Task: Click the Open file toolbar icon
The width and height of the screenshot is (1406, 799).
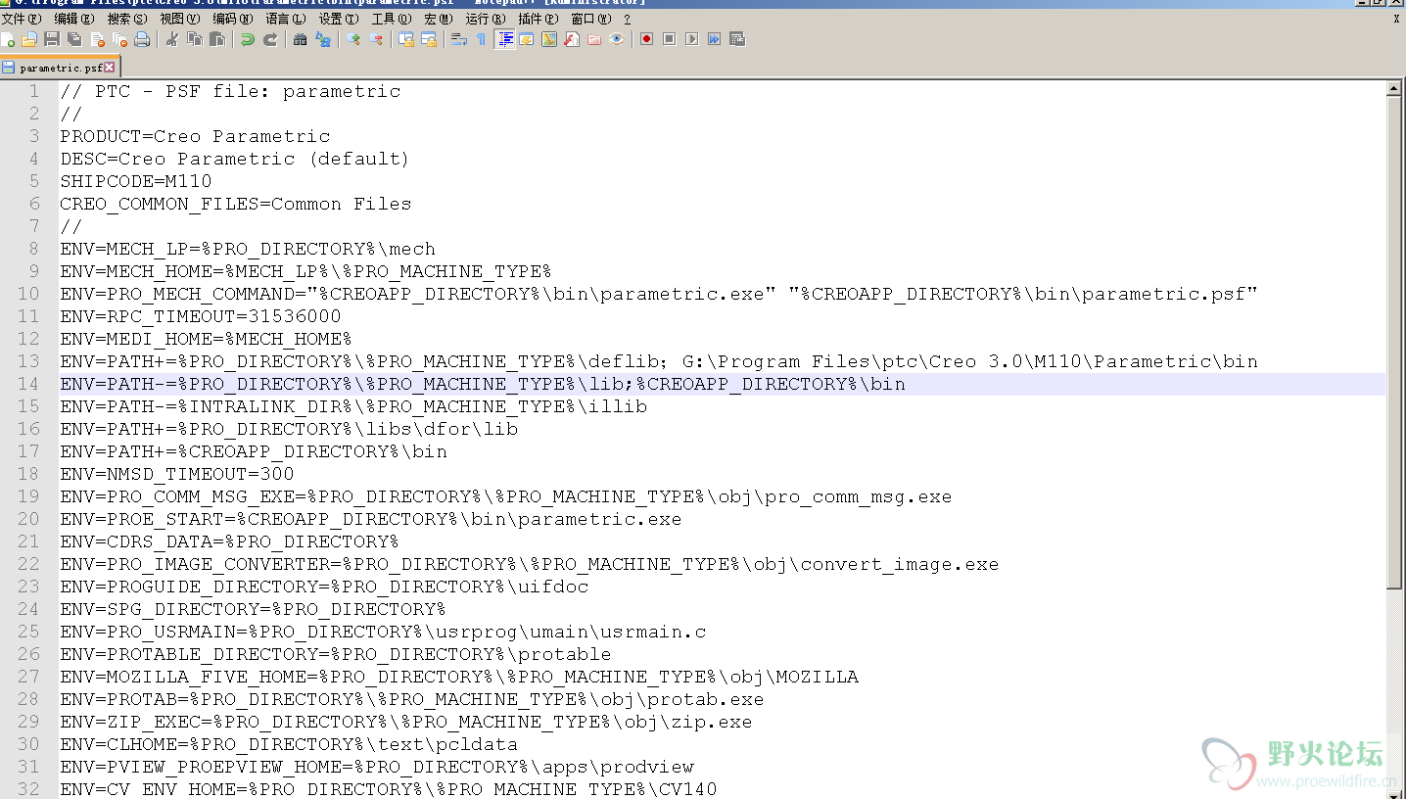Action: pos(29,39)
